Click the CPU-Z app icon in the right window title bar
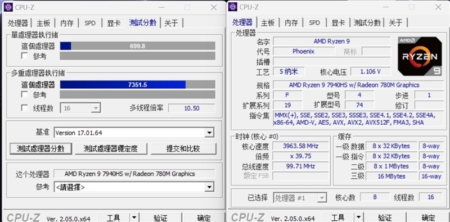The width and height of the screenshot is (450, 222). (233, 7)
